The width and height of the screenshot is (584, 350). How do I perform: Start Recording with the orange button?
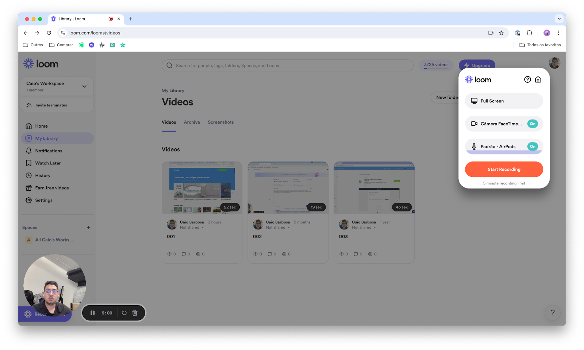click(x=504, y=170)
